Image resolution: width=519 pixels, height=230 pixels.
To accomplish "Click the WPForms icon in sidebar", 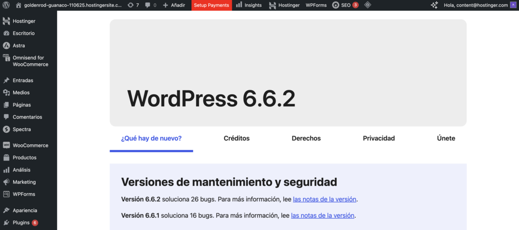I will [x=6, y=194].
